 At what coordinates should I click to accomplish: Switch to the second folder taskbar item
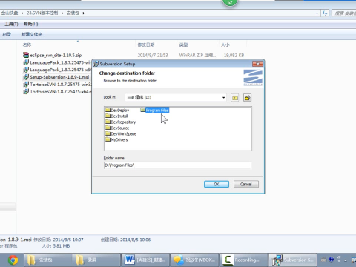point(96,260)
